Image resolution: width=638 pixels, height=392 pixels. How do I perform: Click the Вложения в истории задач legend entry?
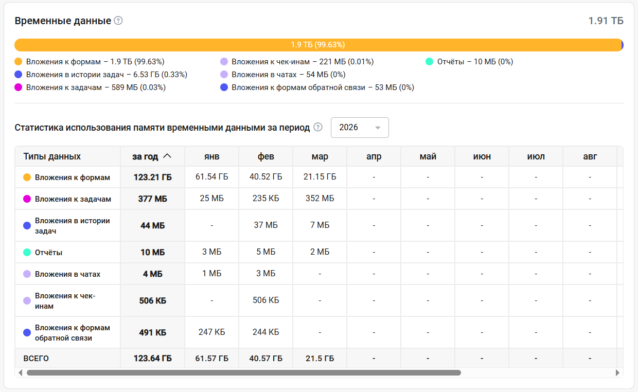107,75
